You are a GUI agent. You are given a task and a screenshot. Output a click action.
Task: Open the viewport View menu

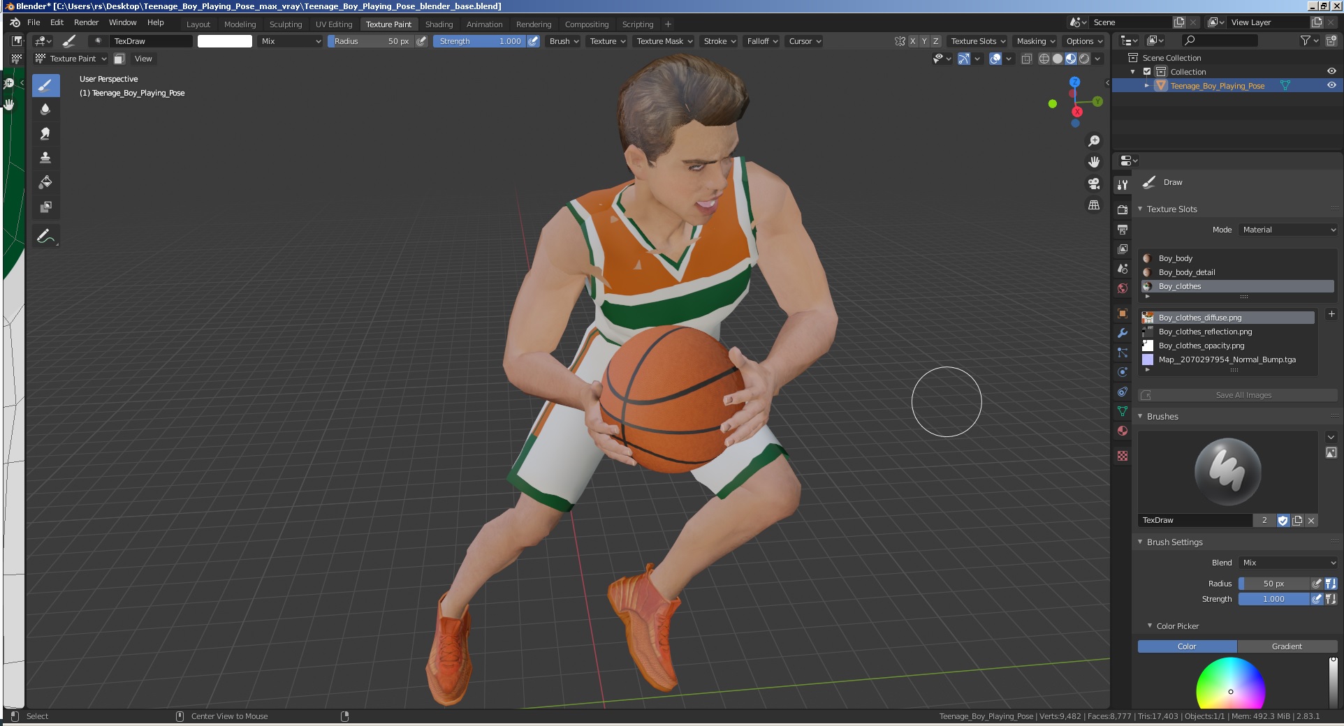coord(143,59)
